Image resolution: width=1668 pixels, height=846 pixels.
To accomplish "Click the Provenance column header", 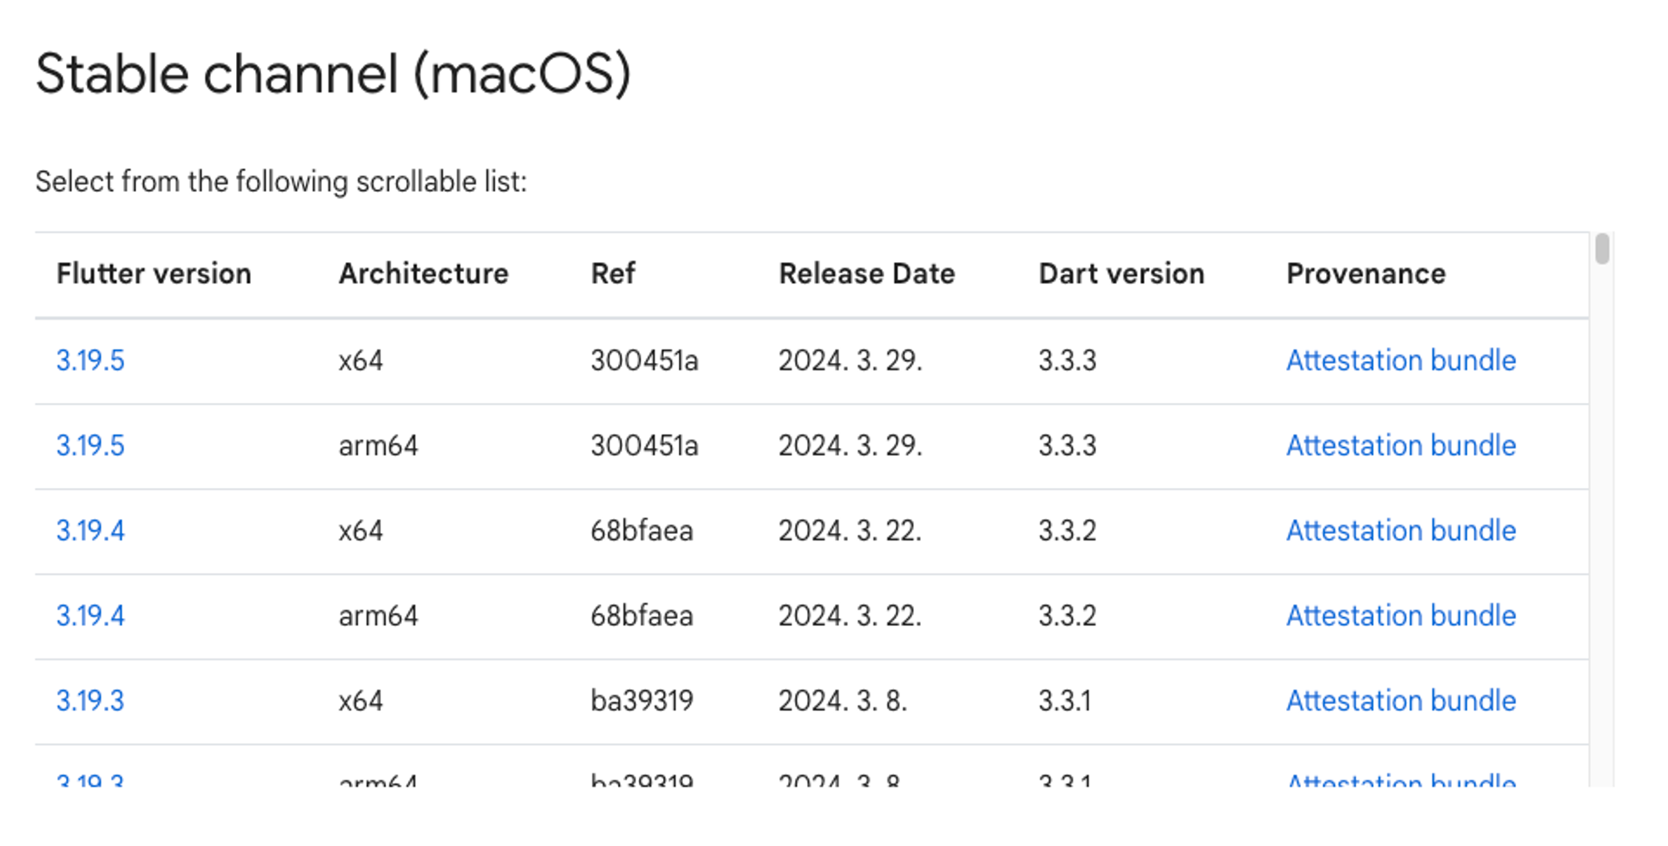I will [x=1366, y=274].
